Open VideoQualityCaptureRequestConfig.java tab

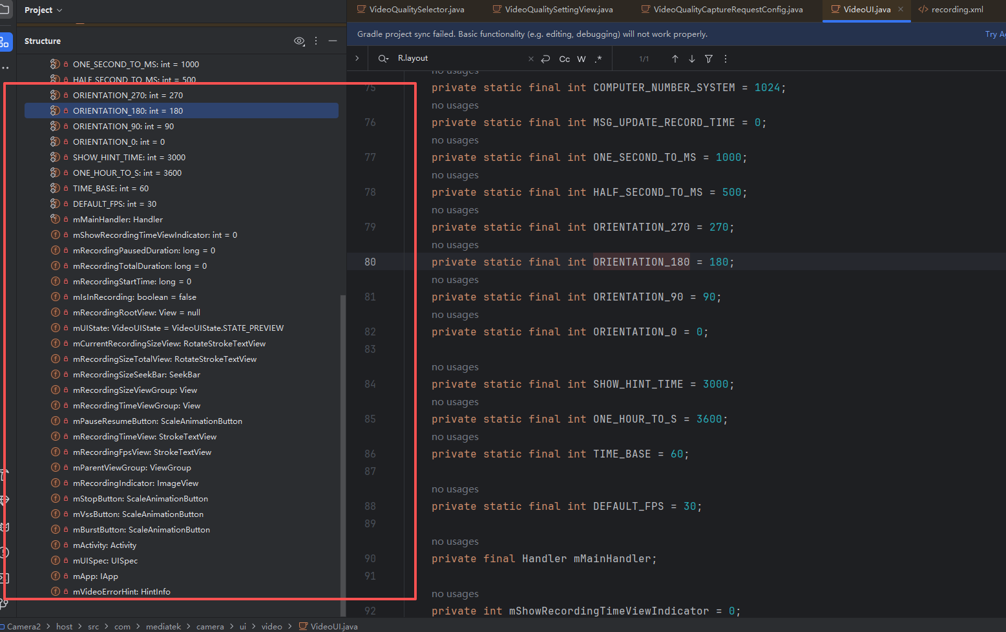coord(722,9)
